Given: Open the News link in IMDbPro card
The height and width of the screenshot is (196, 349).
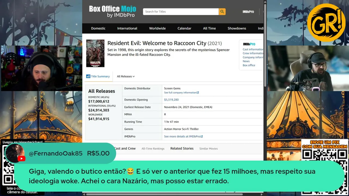Looking at the screenshot, I should [x=246, y=61].
